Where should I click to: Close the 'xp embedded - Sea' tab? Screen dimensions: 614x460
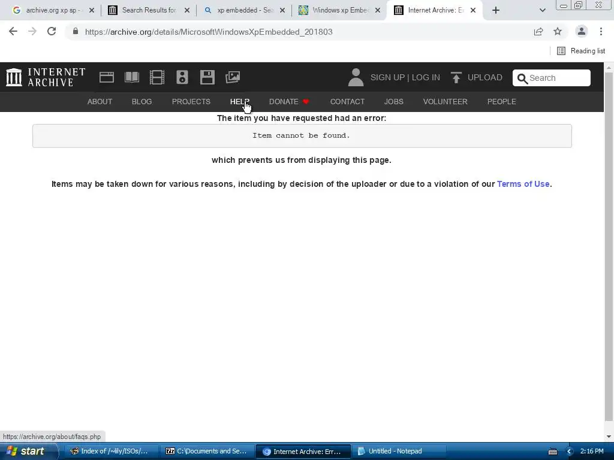pyautogui.click(x=282, y=10)
